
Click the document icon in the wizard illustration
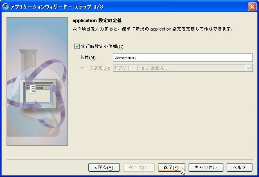tap(34, 89)
